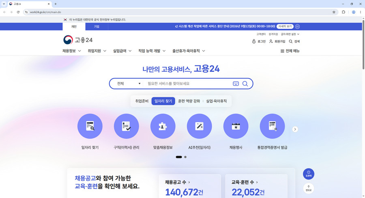Image resolution: width=365 pixels, height=198 pixels.
Task: Select first carousel page indicator
Action: tap(179, 157)
